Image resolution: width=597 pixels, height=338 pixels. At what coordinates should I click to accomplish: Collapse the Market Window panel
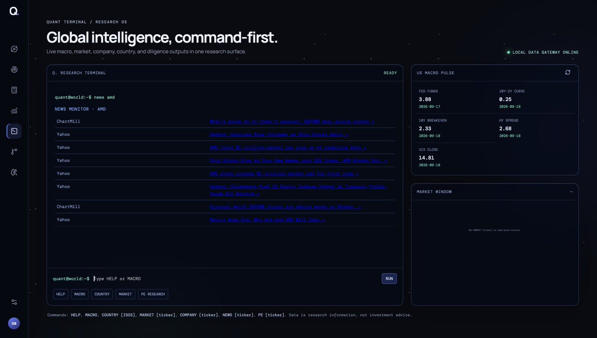click(x=571, y=192)
